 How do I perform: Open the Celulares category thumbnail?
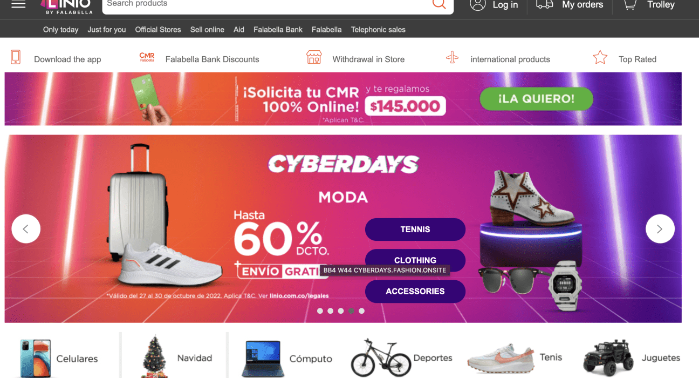pos(59,358)
